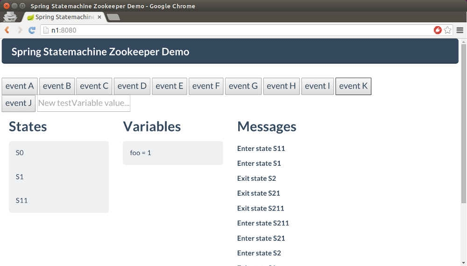467x266 pixels.
Task: Select state S11 in States list
Action: tap(22, 201)
